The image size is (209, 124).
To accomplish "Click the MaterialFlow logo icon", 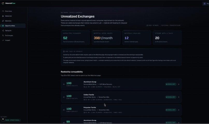I will (x=3, y=3).
